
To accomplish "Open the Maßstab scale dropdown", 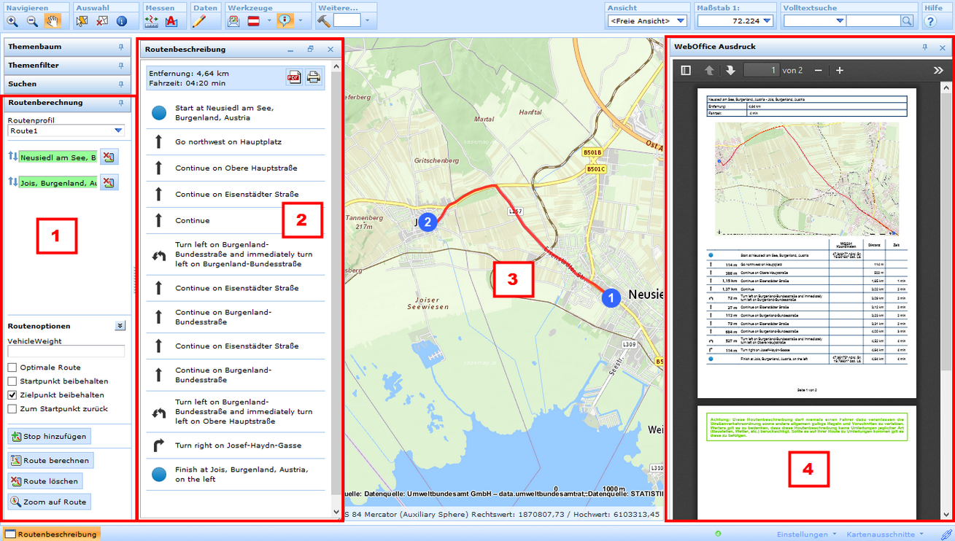I will tap(767, 21).
